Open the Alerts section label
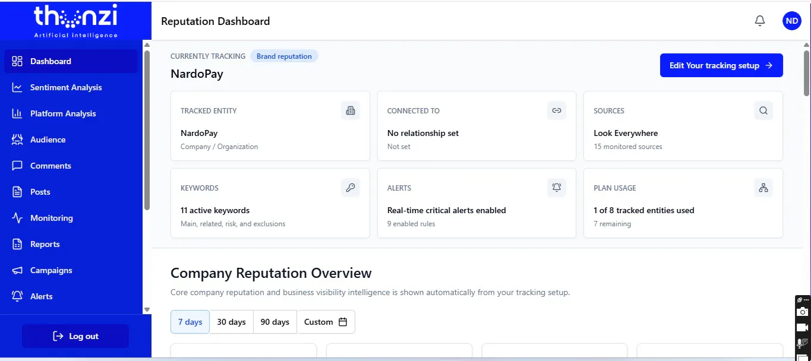The width and height of the screenshot is (811, 361). point(42,296)
